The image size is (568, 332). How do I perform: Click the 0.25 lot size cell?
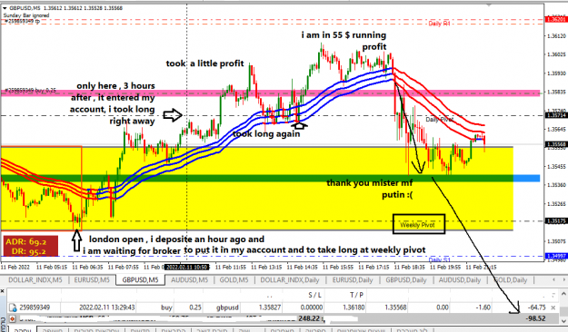194,308
